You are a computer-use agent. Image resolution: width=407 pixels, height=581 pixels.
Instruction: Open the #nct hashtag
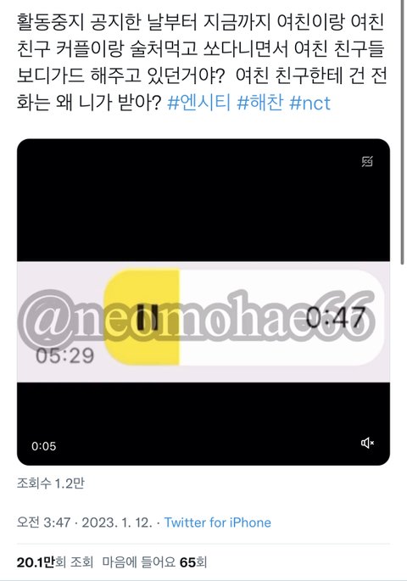(x=309, y=103)
